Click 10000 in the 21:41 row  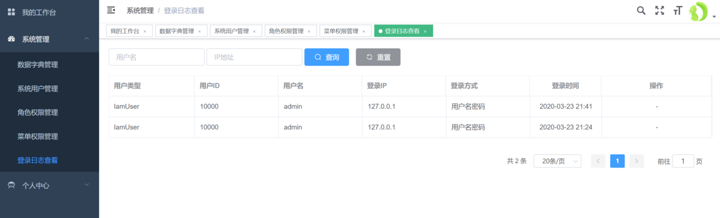209,107
